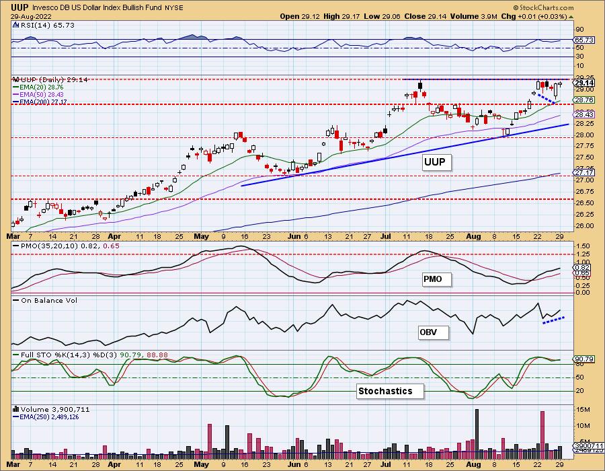Click the Low 29.06 value
Screen dimensions: 605x471
coord(382,17)
